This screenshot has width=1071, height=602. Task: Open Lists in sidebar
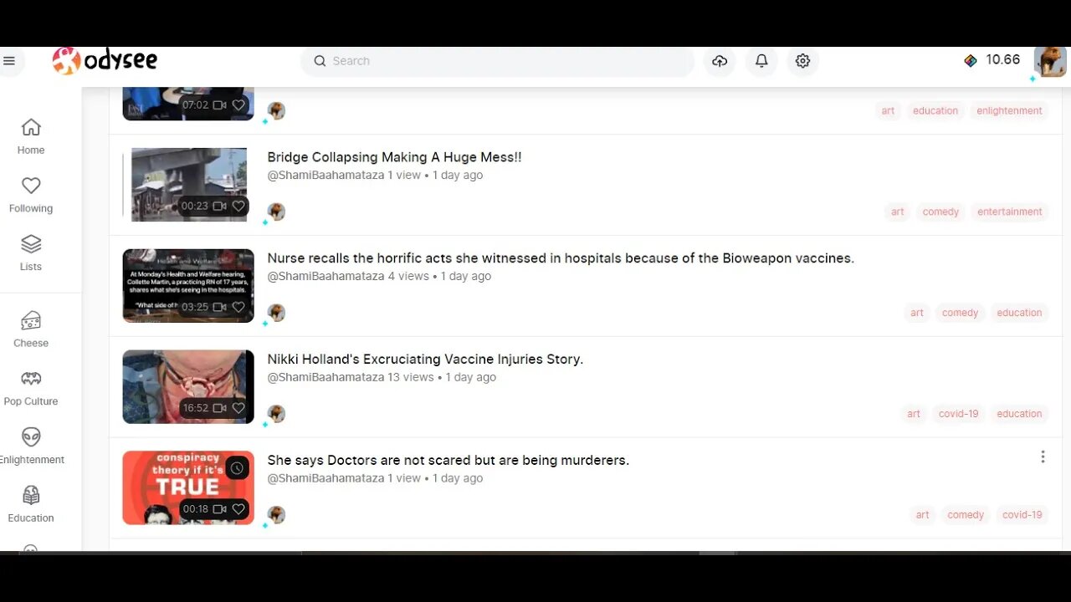coord(31,253)
